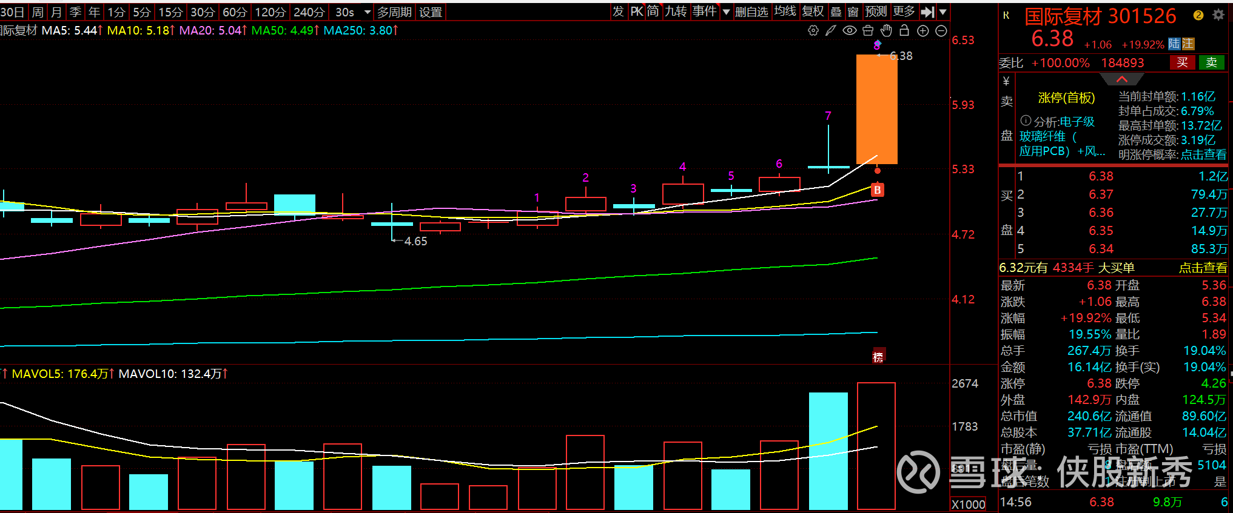
Task: Click the R marker in quote header
Action: (1007, 15)
